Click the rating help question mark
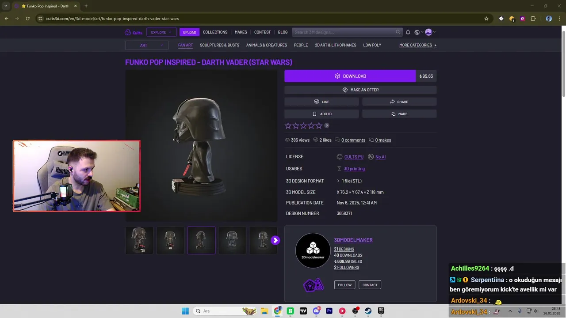This screenshot has width=566, height=318. point(327,126)
